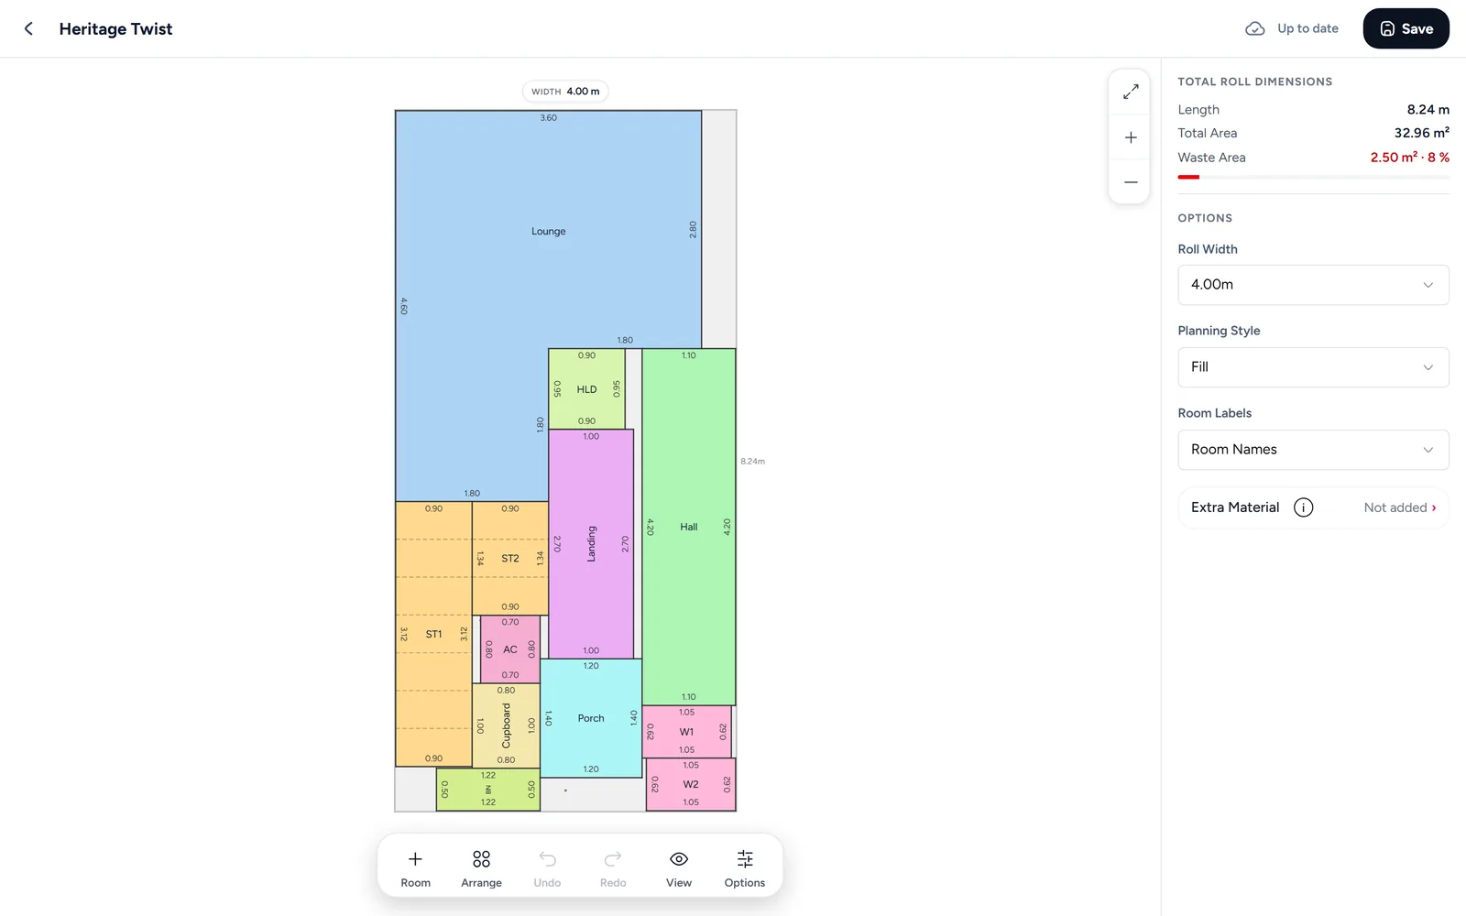Viewport: 1466px width, 916px height.
Task: Select the purple Landing piece
Action: (x=591, y=544)
